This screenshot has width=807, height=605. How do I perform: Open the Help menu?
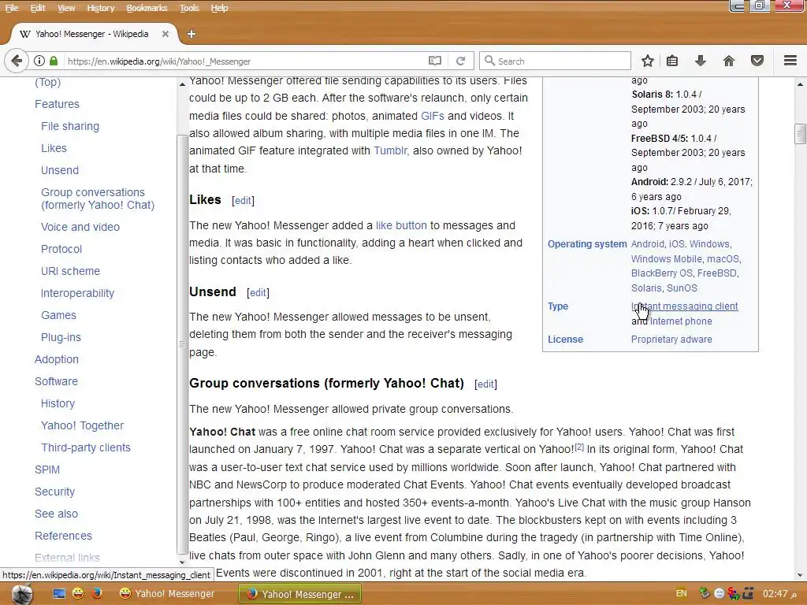219,8
